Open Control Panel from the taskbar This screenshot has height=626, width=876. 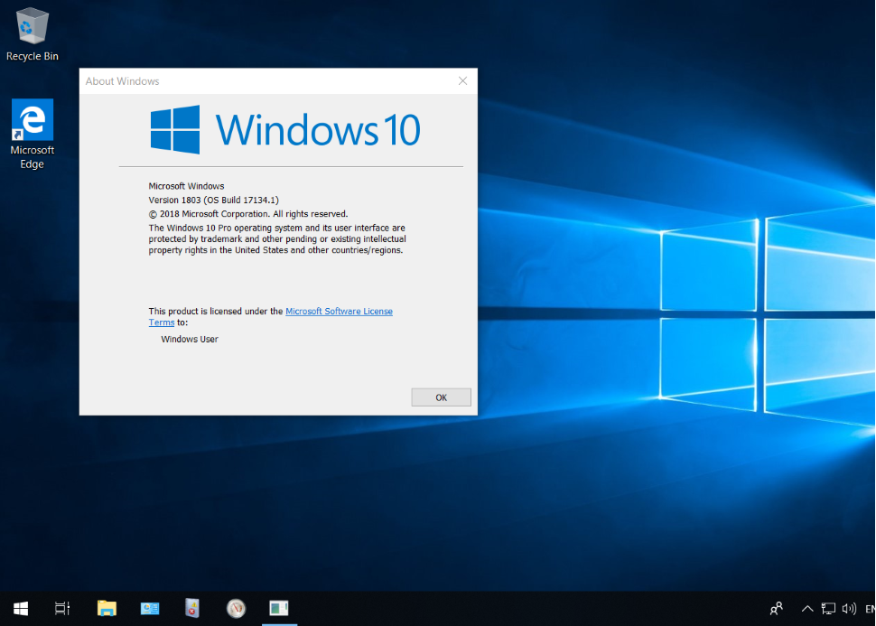tap(150, 608)
